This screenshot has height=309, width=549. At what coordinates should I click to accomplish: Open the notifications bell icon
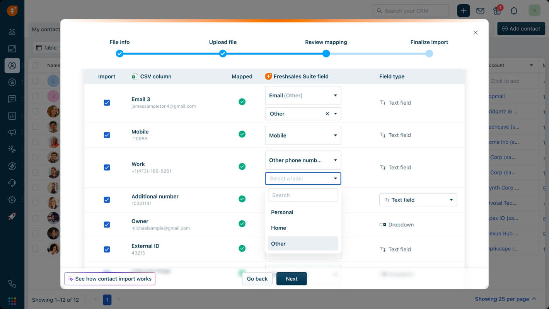click(514, 11)
